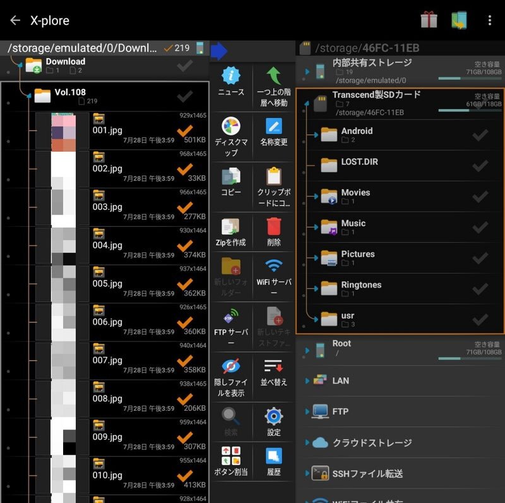This screenshot has width=505, height=503.
Task: Select the 002.jpg file name
Action: pyautogui.click(x=107, y=169)
